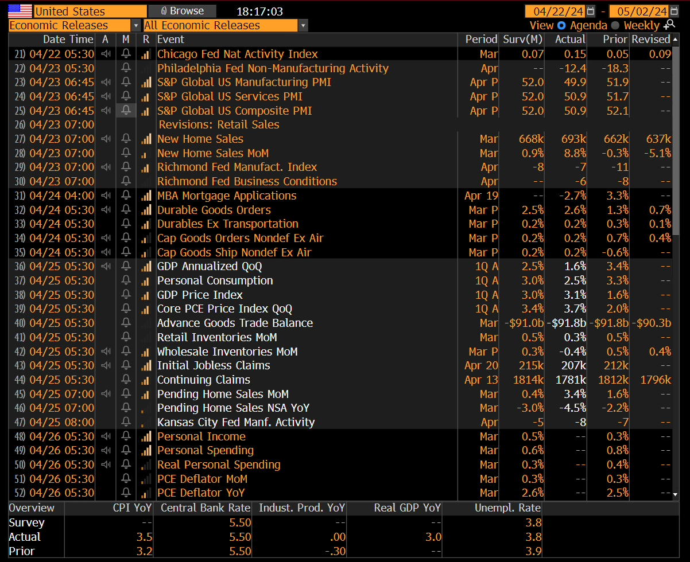Click the alert bell for Kansas City Fed Manf. Activity
This screenshot has width=690, height=562.
point(126,423)
